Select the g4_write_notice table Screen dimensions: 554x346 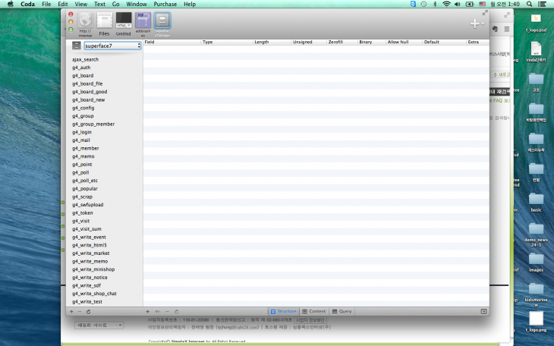coord(90,277)
